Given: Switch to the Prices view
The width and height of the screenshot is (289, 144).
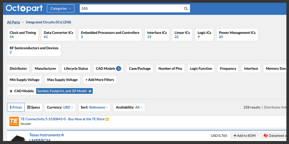Looking at the screenshot, I should point(16,107).
